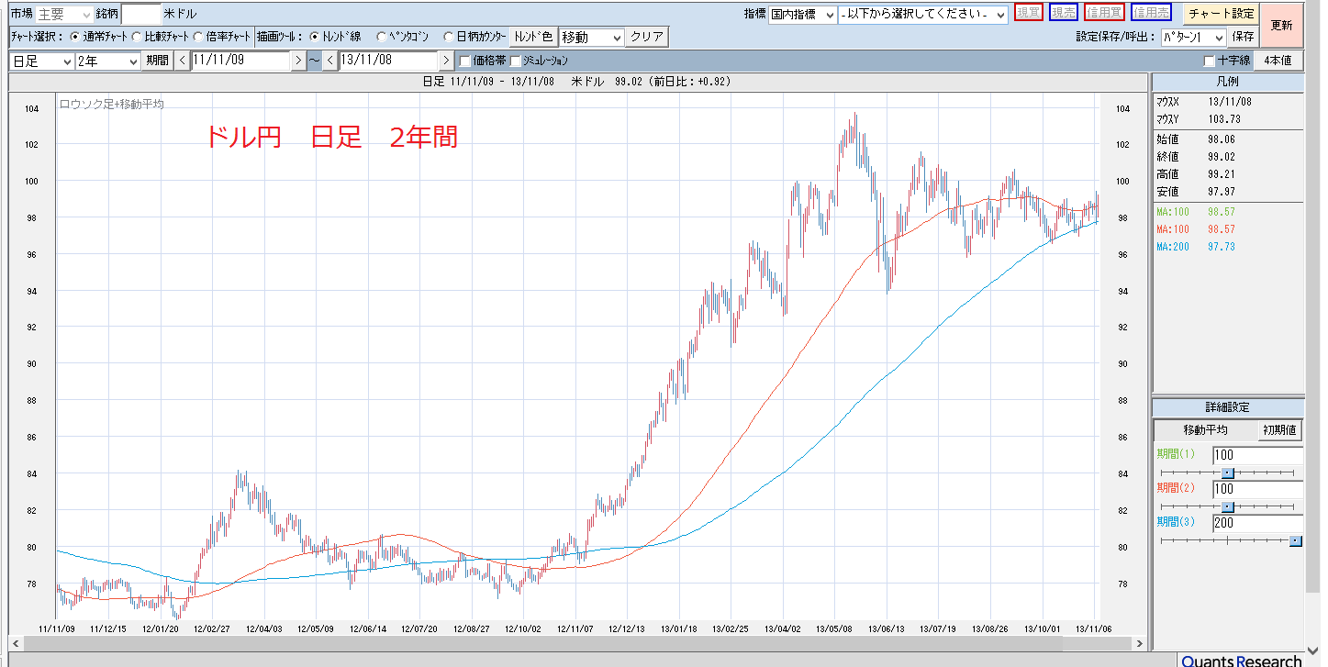
Task: Click the 期間(3) slider handle
Action: coord(1295,540)
